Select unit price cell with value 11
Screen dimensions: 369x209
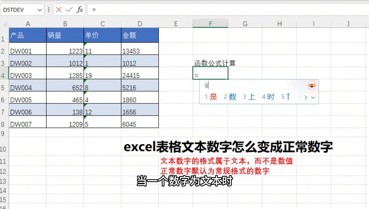tap(102, 49)
